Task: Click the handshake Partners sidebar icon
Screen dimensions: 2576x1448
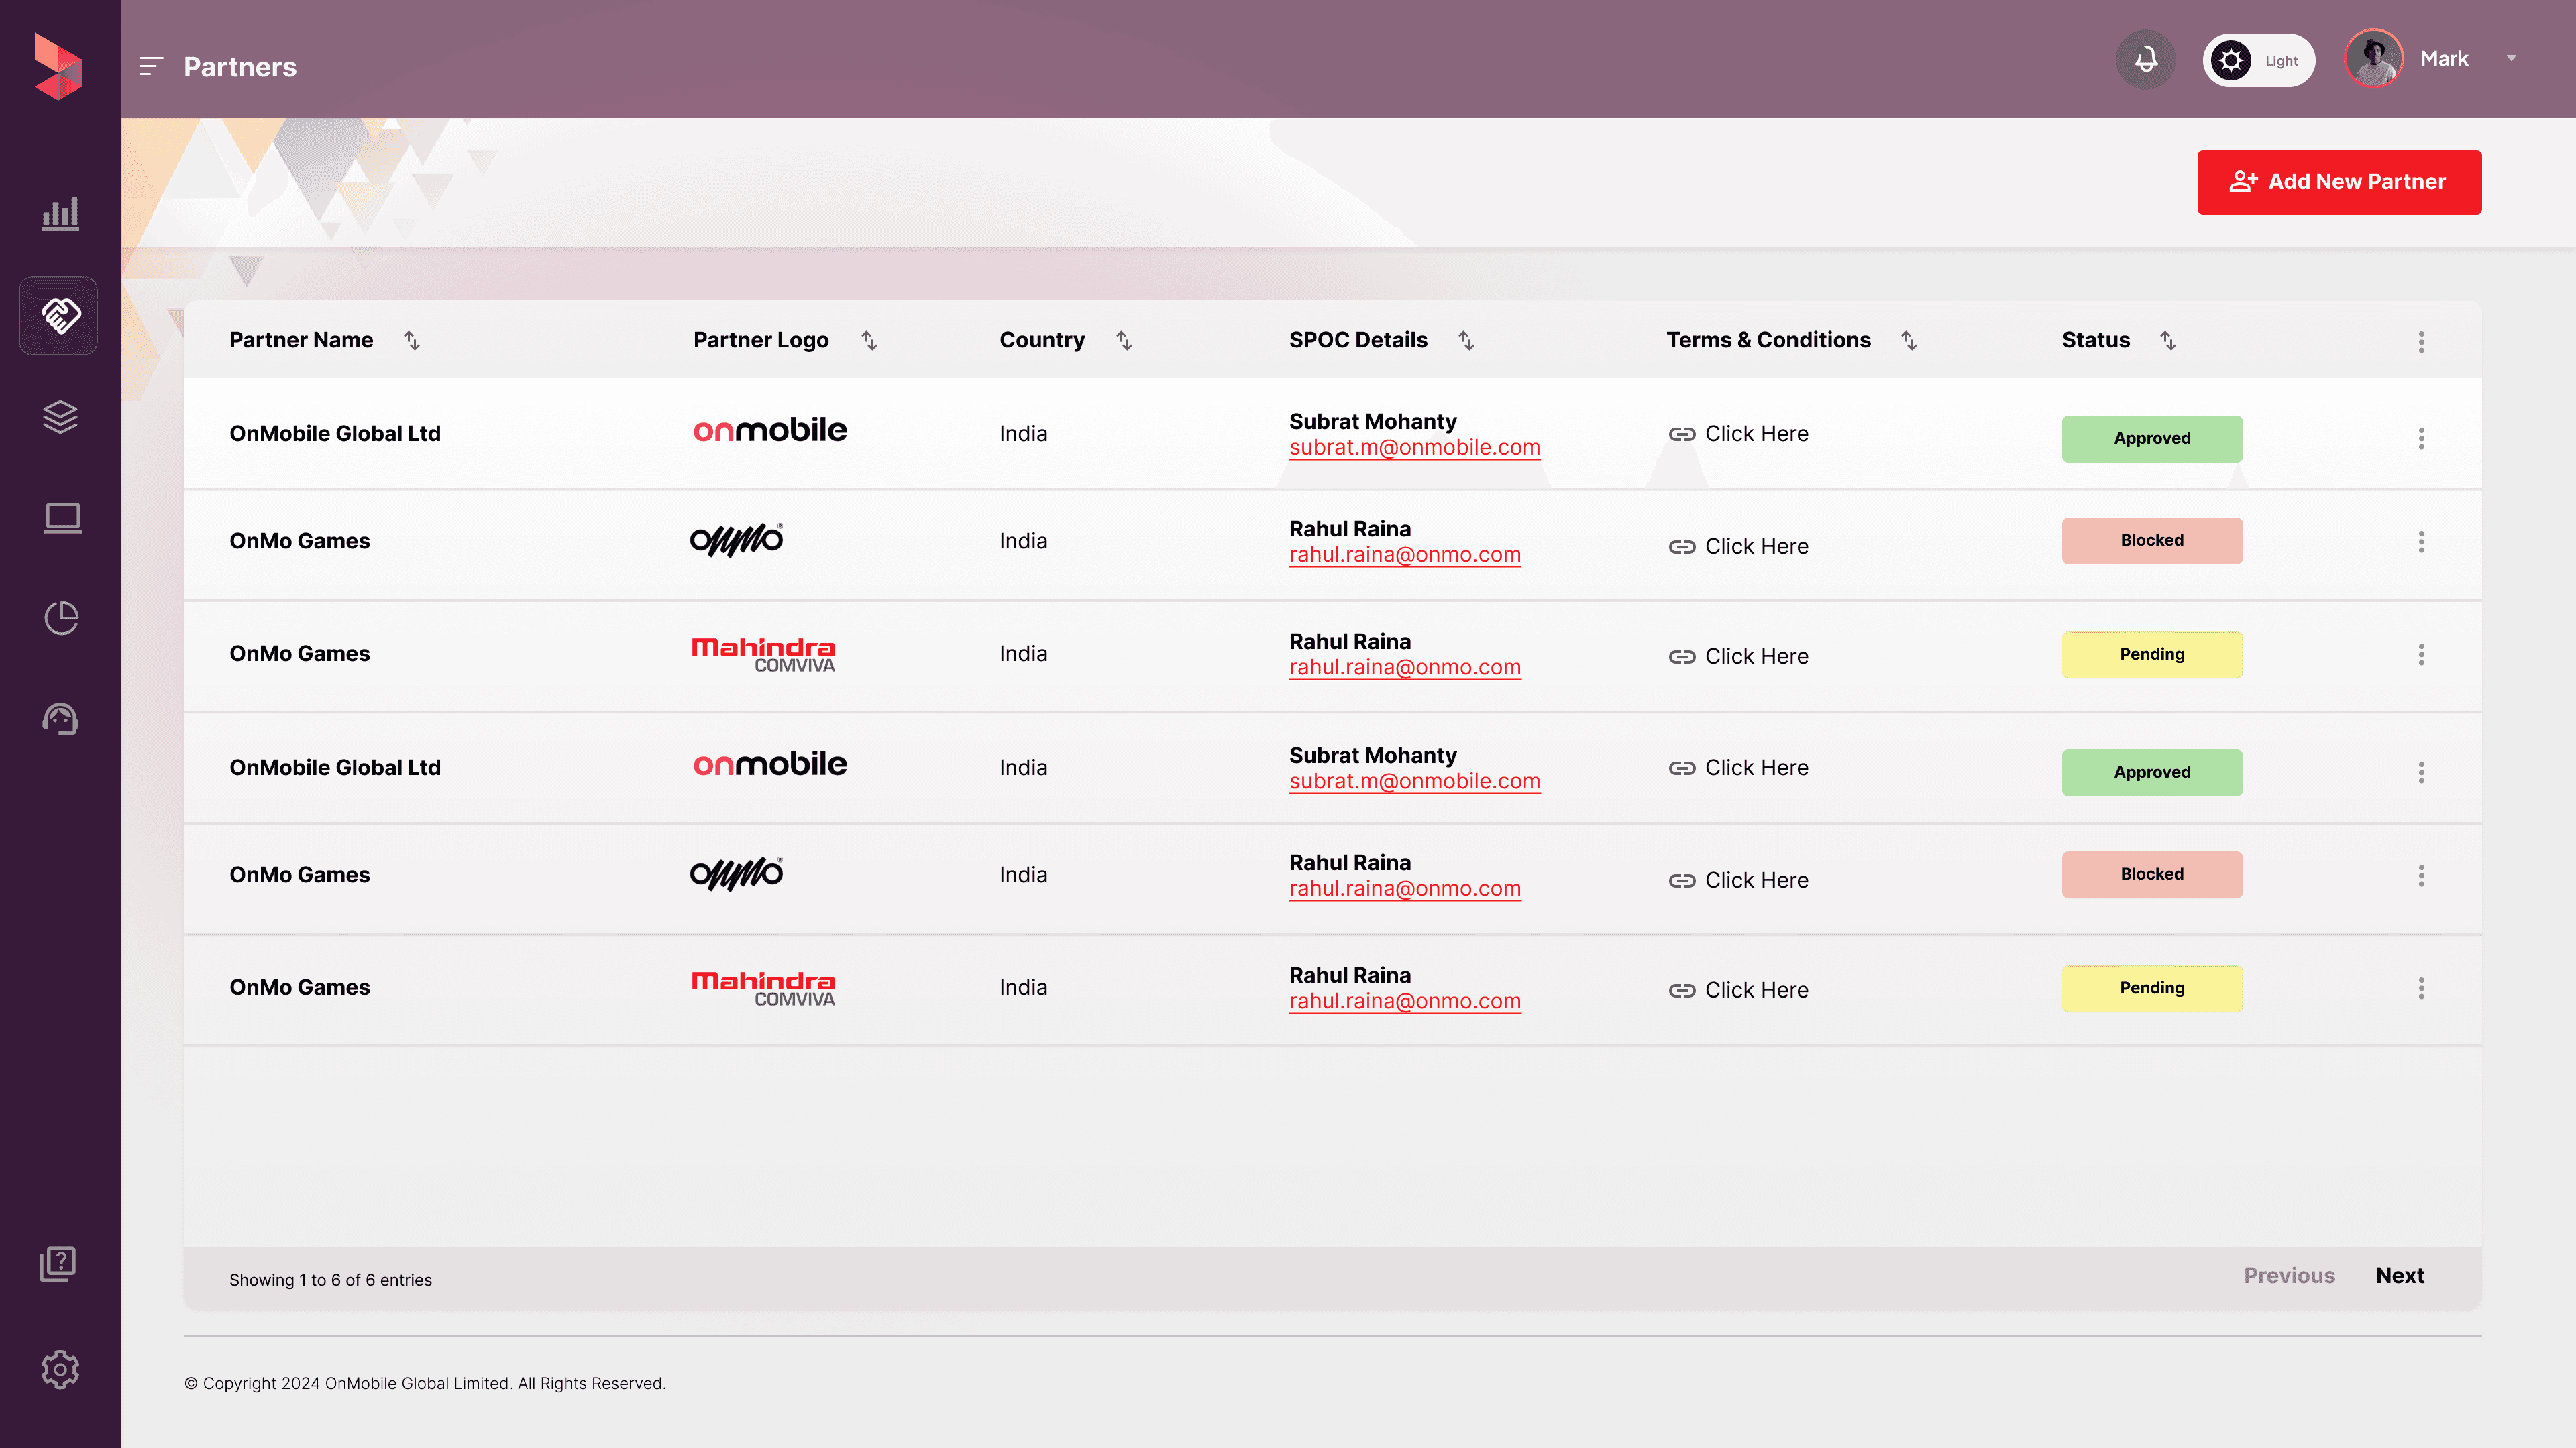Action: click(x=60, y=316)
